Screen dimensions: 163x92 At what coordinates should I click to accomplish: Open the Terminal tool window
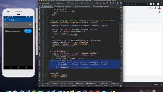click(80, 84)
